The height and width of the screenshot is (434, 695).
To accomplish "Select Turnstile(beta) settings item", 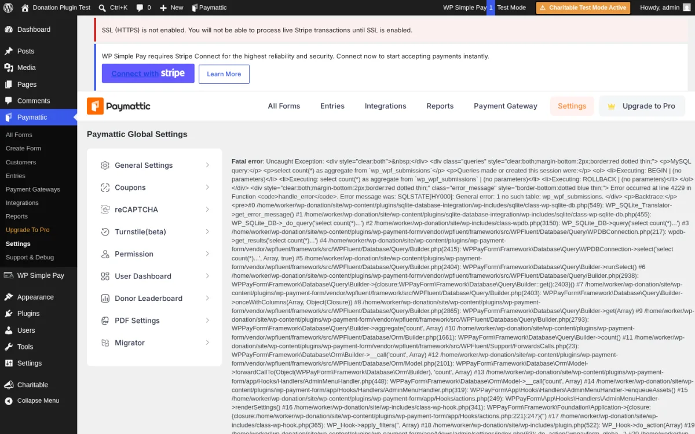I will (x=155, y=232).
